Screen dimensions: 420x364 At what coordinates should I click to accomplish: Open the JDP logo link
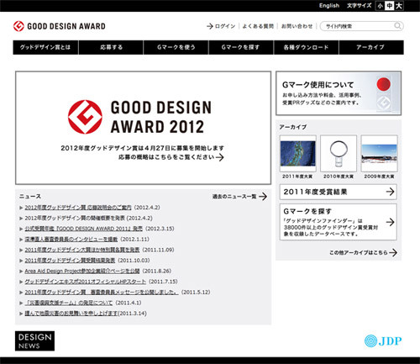[383, 340]
